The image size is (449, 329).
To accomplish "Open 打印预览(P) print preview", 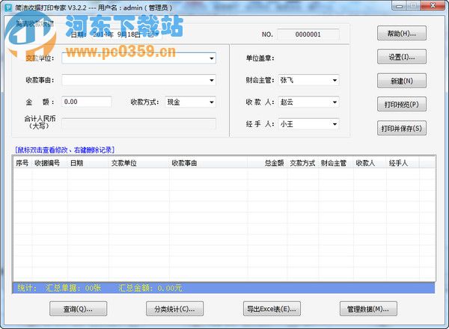I will (401, 105).
